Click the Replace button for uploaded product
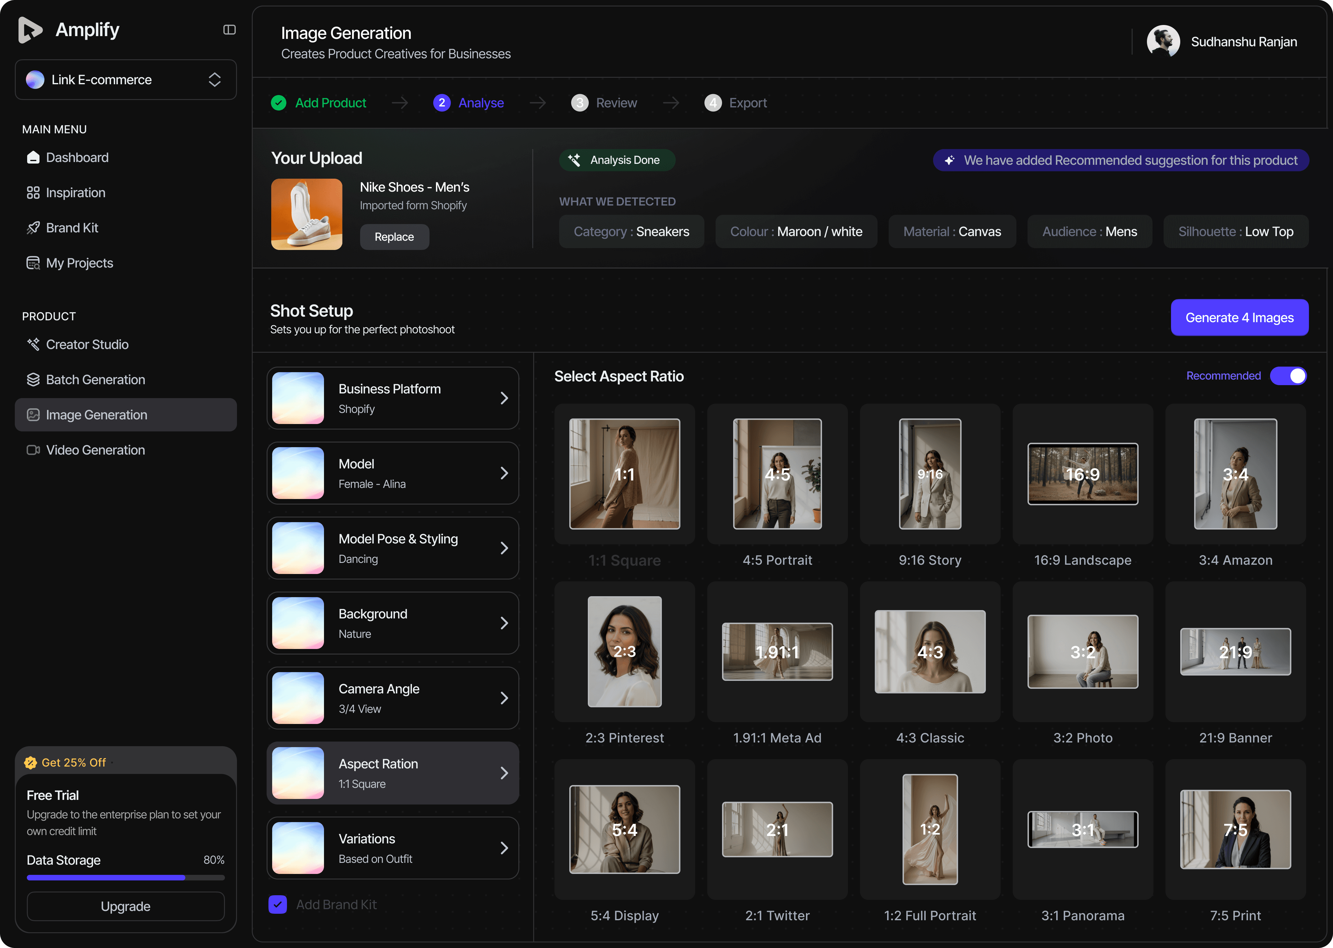1333x948 pixels. click(395, 237)
